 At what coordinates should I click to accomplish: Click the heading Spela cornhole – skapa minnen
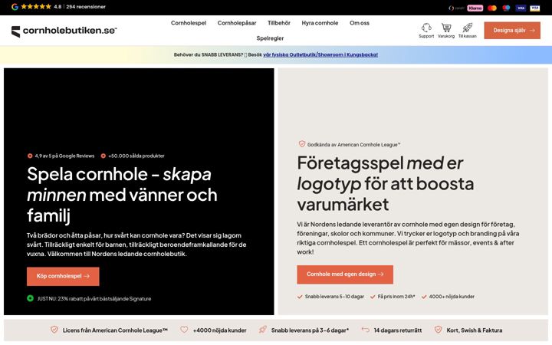coord(122,194)
